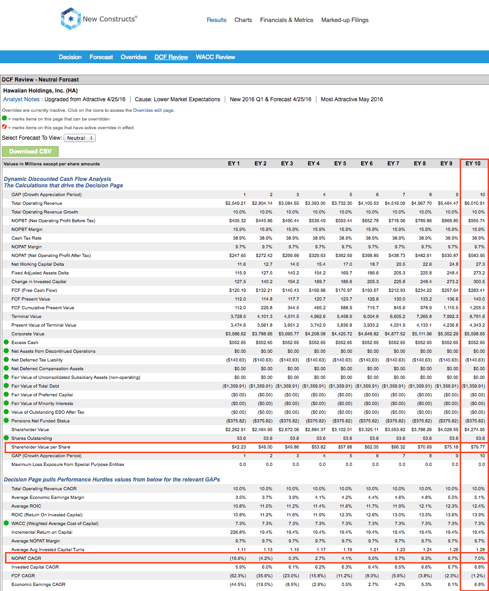Open the Select Forecast To View dropdown
489x591 pixels.
click(80, 138)
